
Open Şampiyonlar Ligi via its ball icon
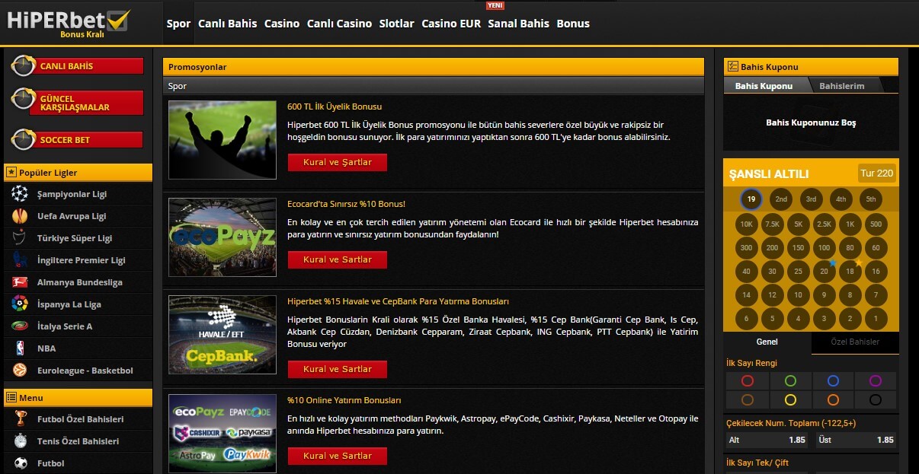[x=20, y=194]
